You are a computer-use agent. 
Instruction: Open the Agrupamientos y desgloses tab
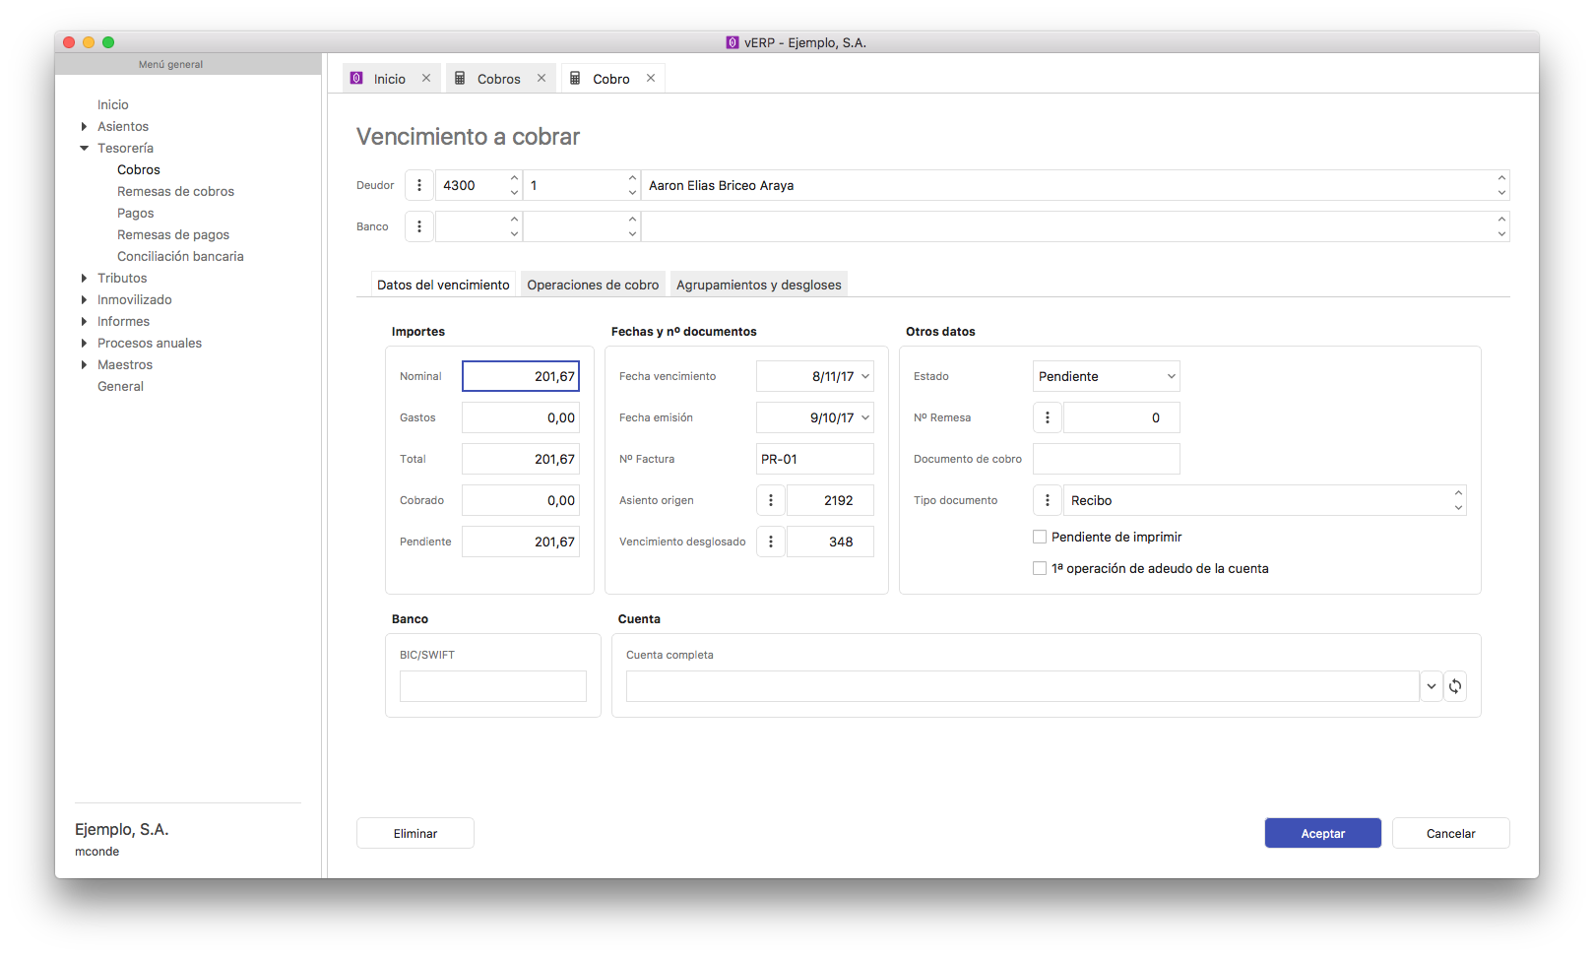[758, 285]
